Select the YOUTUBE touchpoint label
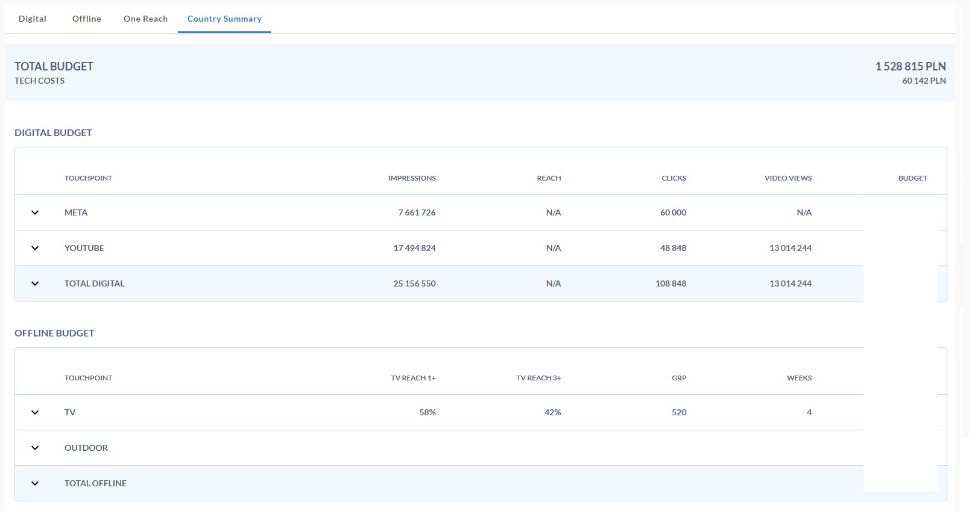The image size is (969, 511). (x=84, y=248)
